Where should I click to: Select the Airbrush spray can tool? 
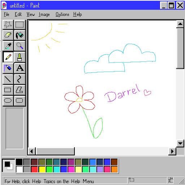[x=8, y=68]
